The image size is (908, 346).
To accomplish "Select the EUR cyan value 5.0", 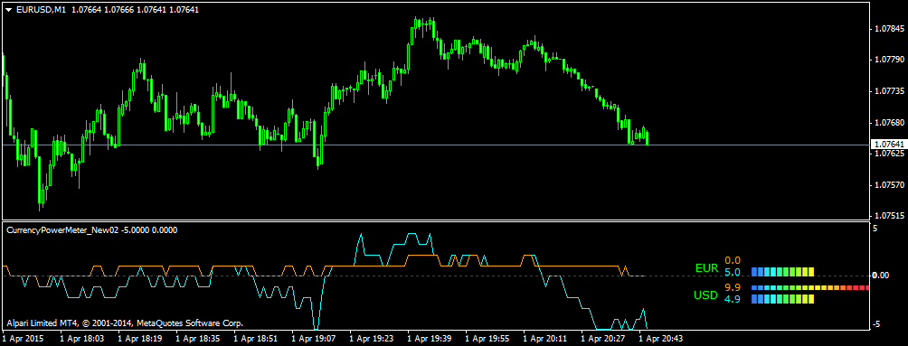I will pos(733,272).
